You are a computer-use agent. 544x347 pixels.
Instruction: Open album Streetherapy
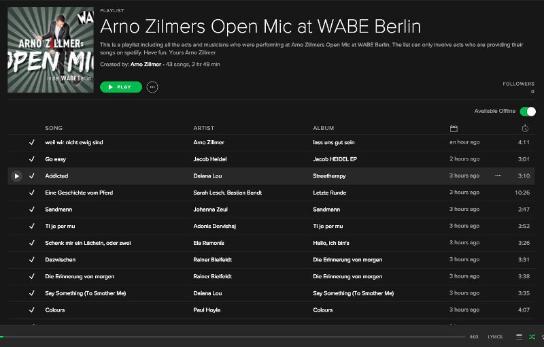pyautogui.click(x=329, y=176)
